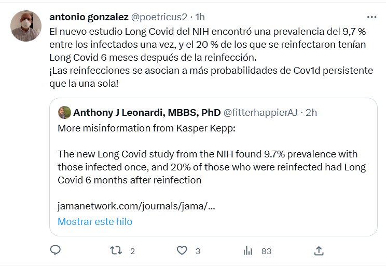Viewport: 386px width, 266px height.
Task: Open antonio gonzalez's profile picture
Action: [x=26, y=26]
